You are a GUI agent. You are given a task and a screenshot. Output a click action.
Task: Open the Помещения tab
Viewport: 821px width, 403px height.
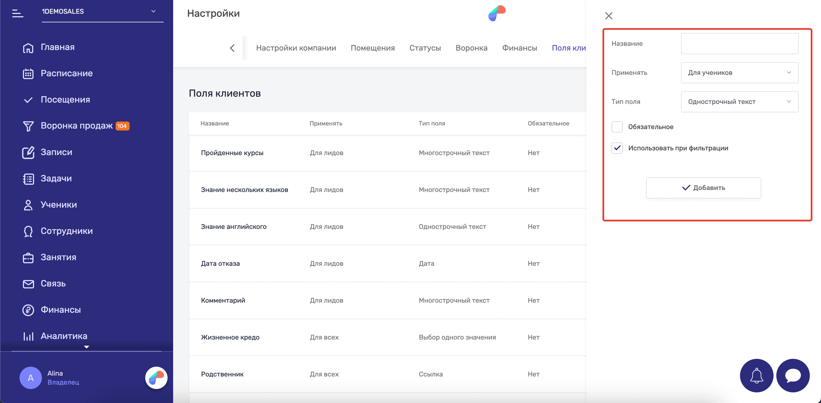pyautogui.click(x=373, y=48)
